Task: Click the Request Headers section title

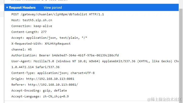Action: pyautogui.click(x=22, y=7)
